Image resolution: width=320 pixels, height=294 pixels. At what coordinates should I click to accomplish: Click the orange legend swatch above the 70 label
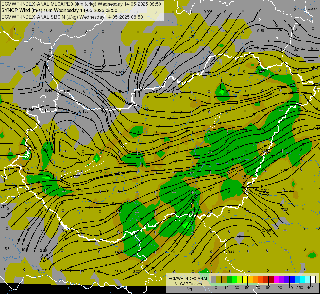point(256,279)
